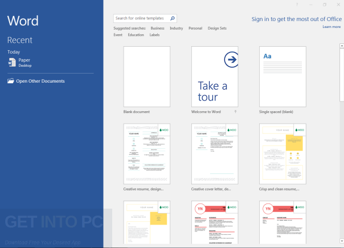Viewport: 344px width, 248px height.
Task: Click the Single spaced (blank) label
Action: pos(276,112)
